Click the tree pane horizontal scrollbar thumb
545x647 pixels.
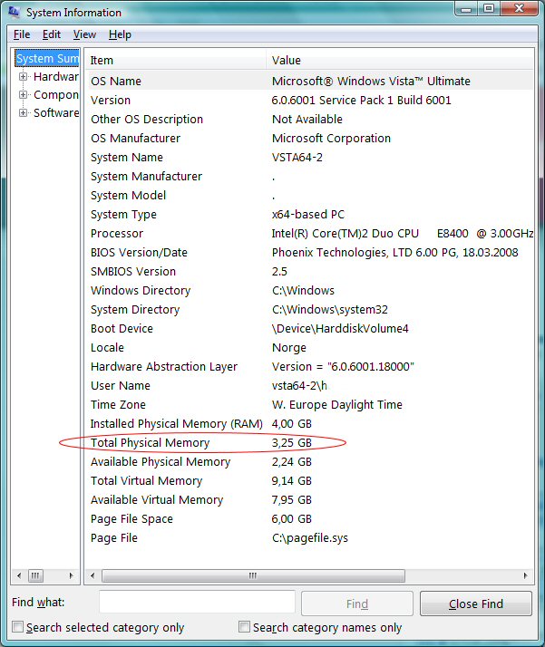pos(35,575)
